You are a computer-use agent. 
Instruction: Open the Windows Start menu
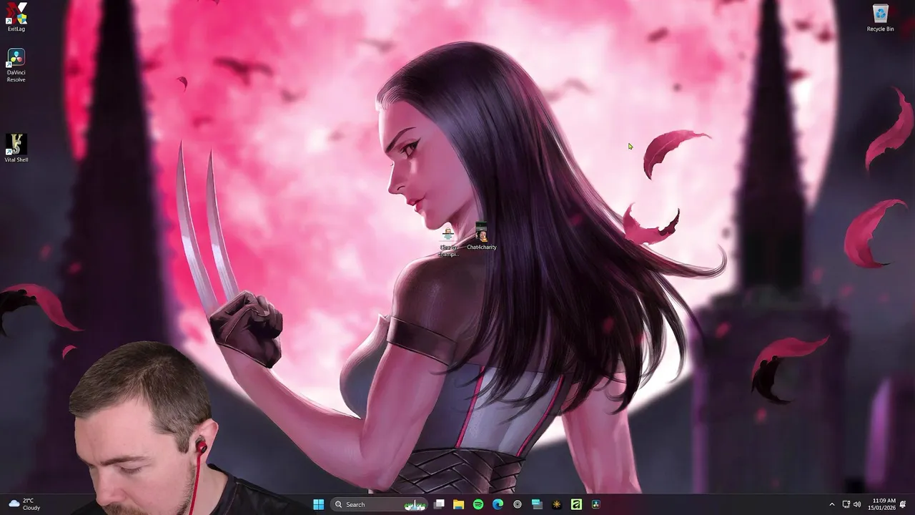[x=319, y=504]
